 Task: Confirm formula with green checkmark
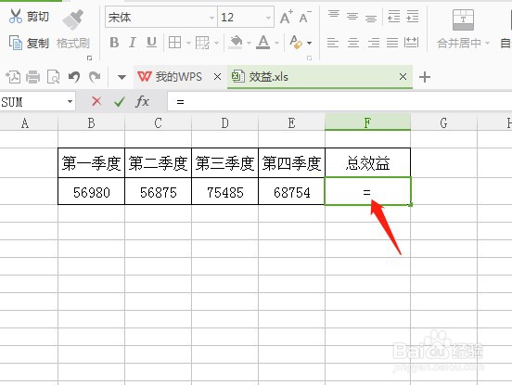[119, 102]
